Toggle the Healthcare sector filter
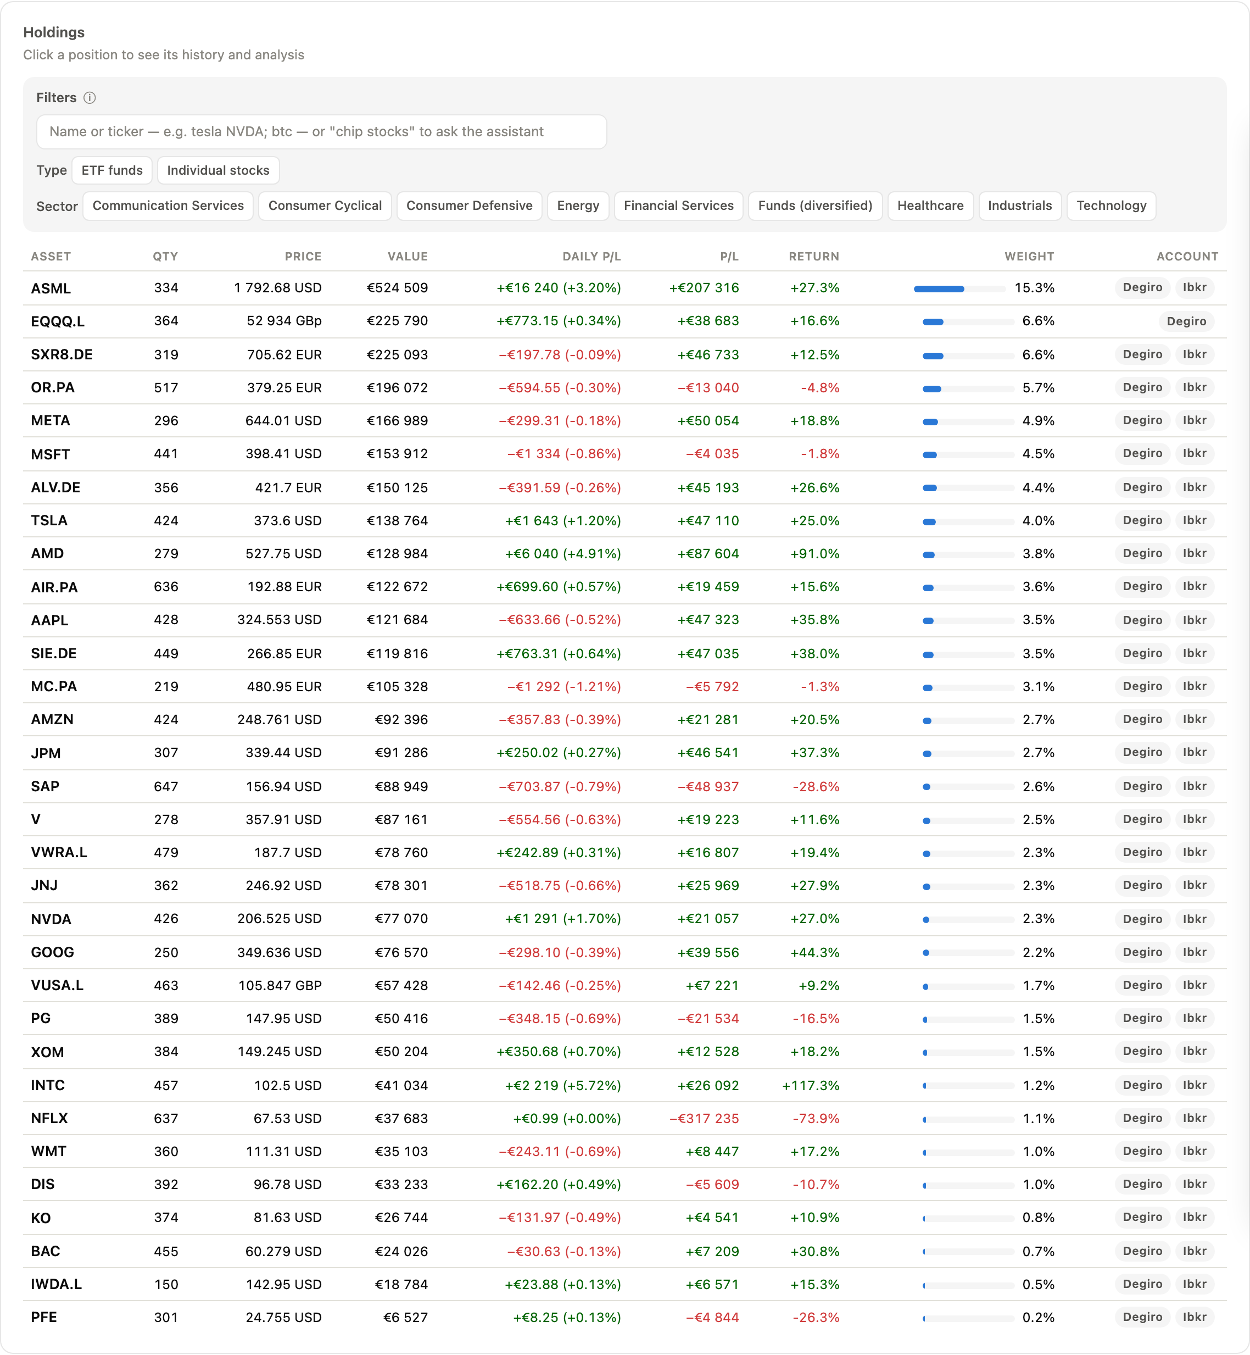Image resolution: width=1250 pixels, height=1355 pixels. 930,206
